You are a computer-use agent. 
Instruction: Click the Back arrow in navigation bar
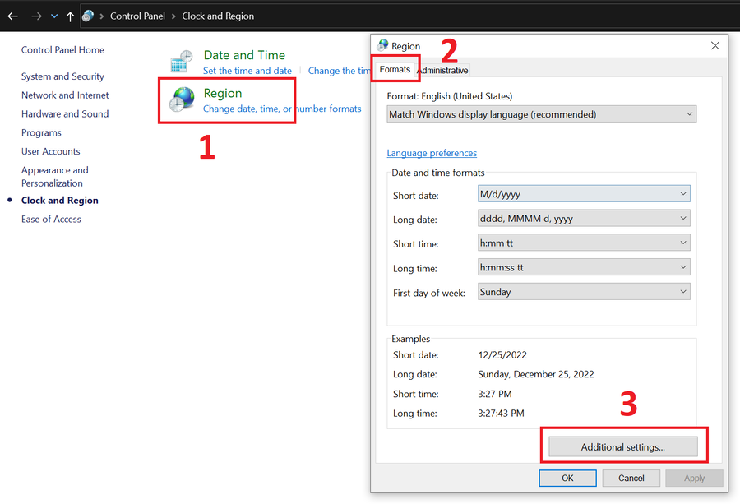click(x=13, y=16)
